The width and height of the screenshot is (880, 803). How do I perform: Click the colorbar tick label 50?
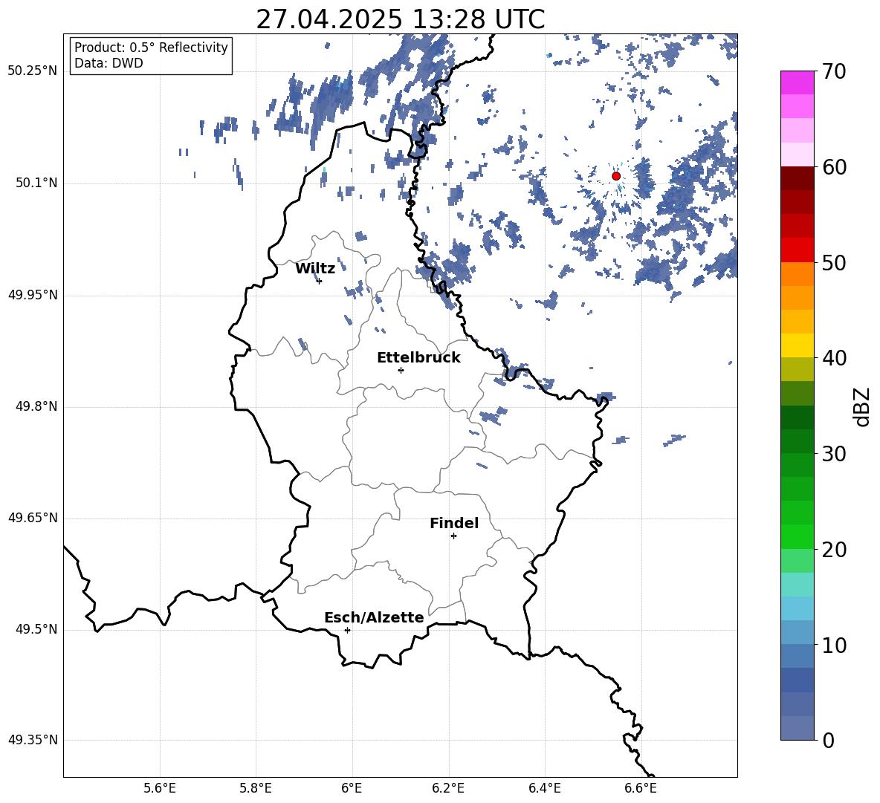834,262
